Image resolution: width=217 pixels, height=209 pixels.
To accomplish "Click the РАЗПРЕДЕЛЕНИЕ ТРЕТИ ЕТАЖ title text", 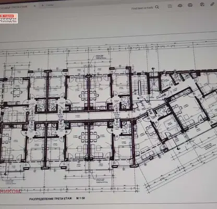I will (x=51, y=199).
